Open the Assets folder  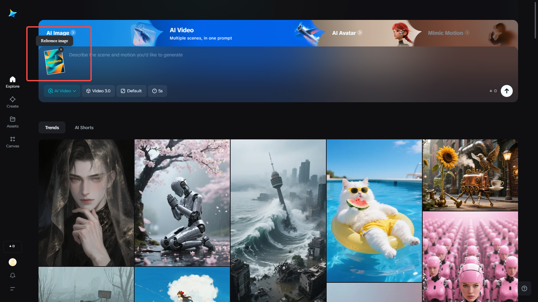[x=13, y=122]
